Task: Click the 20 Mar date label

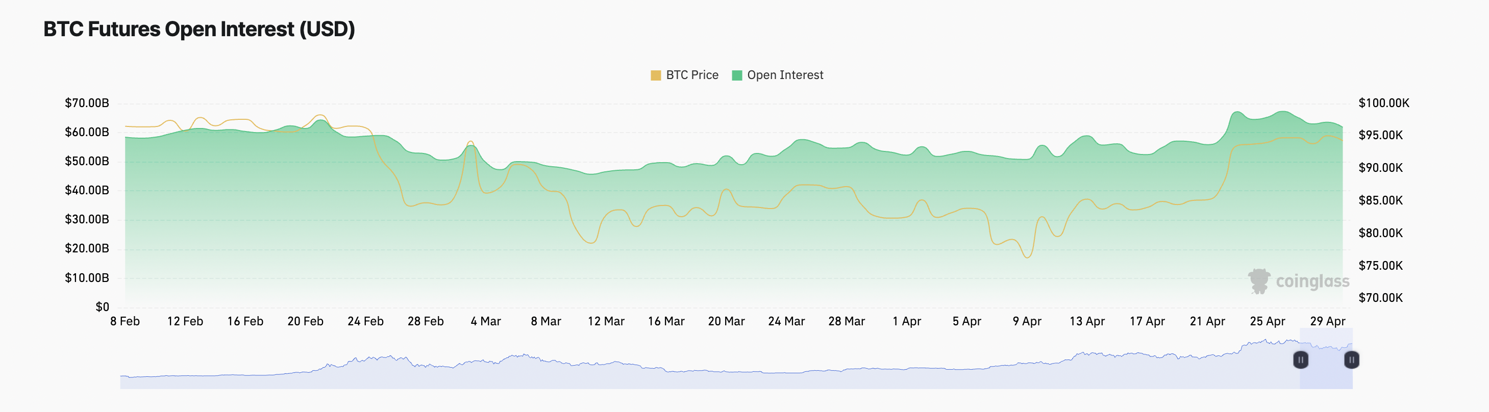Action: (x=726, y=321)
